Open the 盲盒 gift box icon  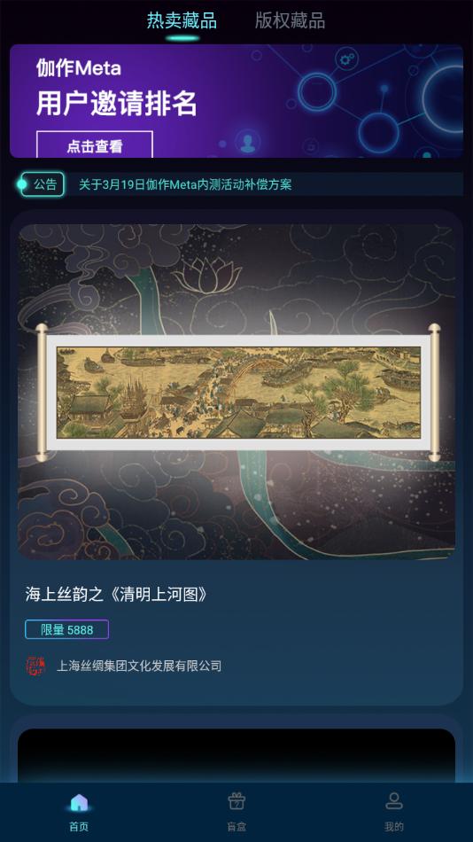(237, 802)
